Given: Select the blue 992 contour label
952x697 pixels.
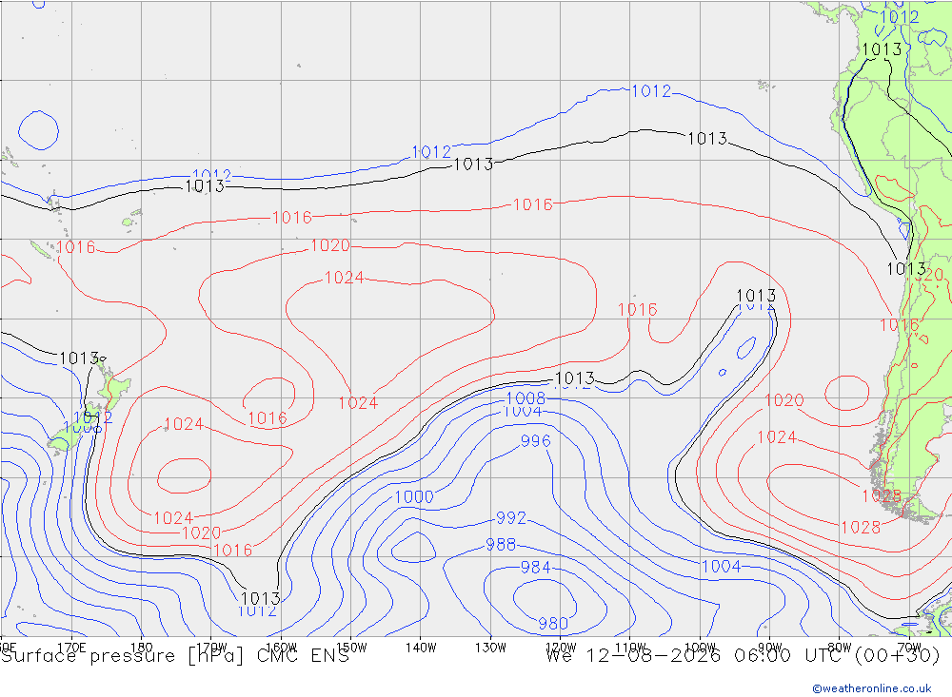Looking at the screenshot, I should click(511, 518).
